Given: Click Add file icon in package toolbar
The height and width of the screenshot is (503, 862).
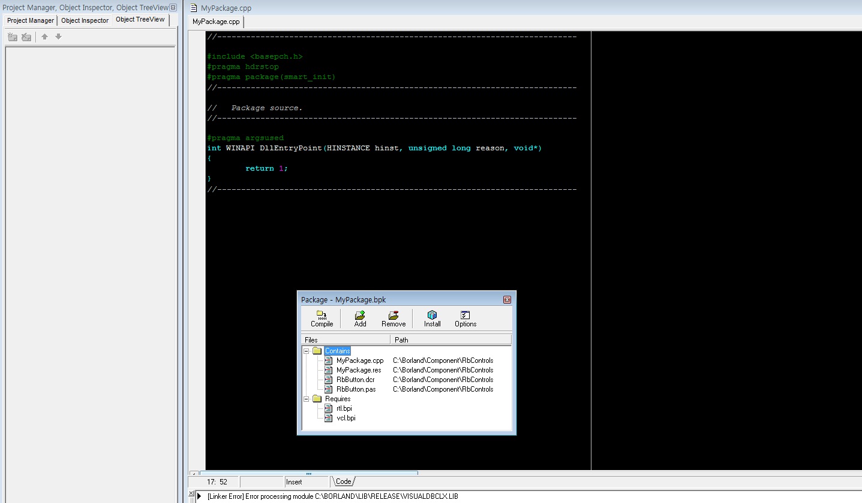Looking at the screenshot, I should (x=360, y=318).
